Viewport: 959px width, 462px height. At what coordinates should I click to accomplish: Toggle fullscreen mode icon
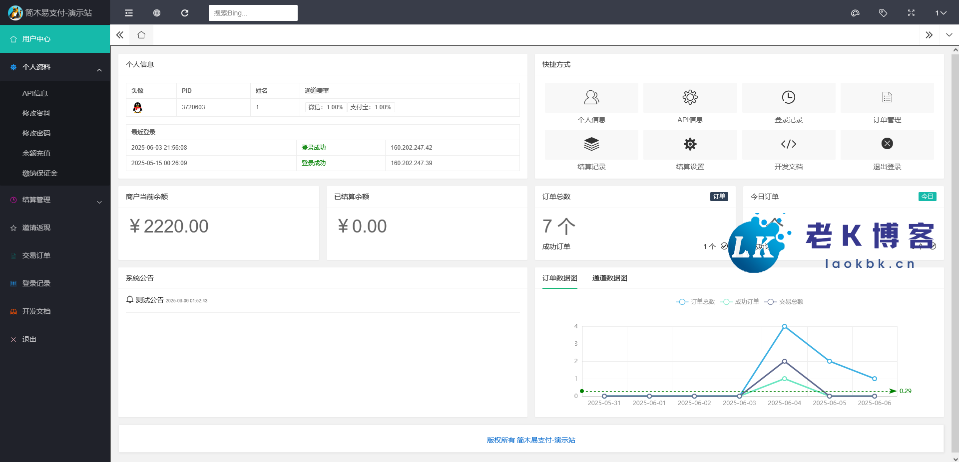[x=911, y=13]
